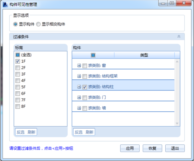Image resolution: width=194 pixels, height=161 pixels.
Task: Minimize the 构件可见性管理 window
Action: [163, 3]
